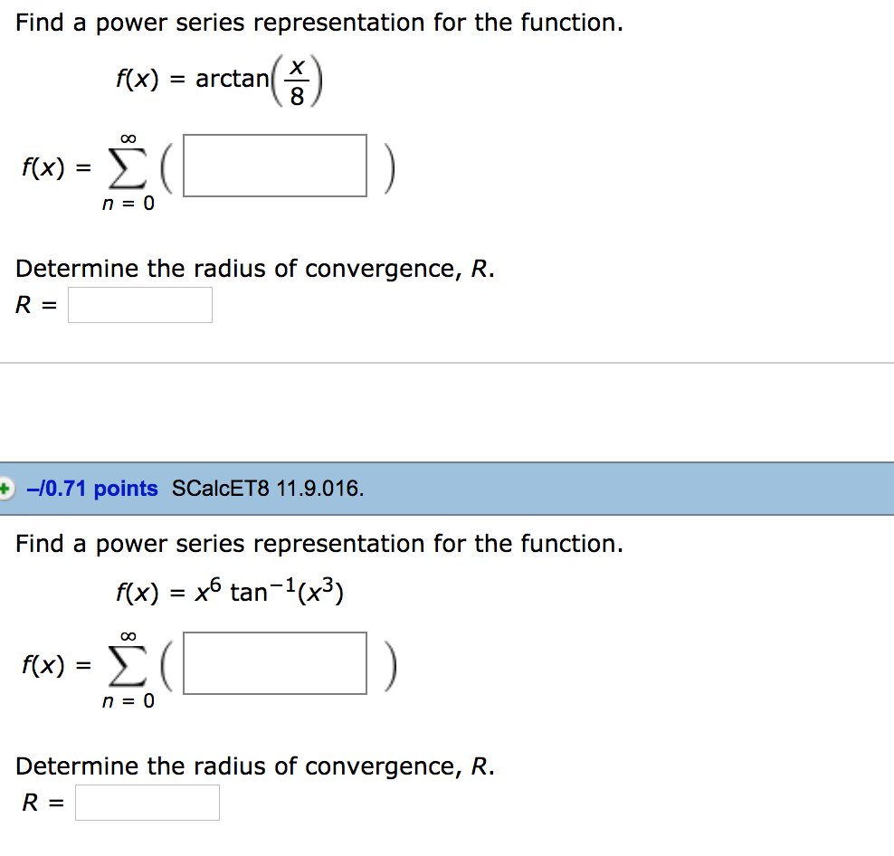Viewport: 894px width, 856px height.
Task: Click the summation answer box for x^6 tan^-1(x^3)
Action: pyautogui.click(x=274, y=663)
